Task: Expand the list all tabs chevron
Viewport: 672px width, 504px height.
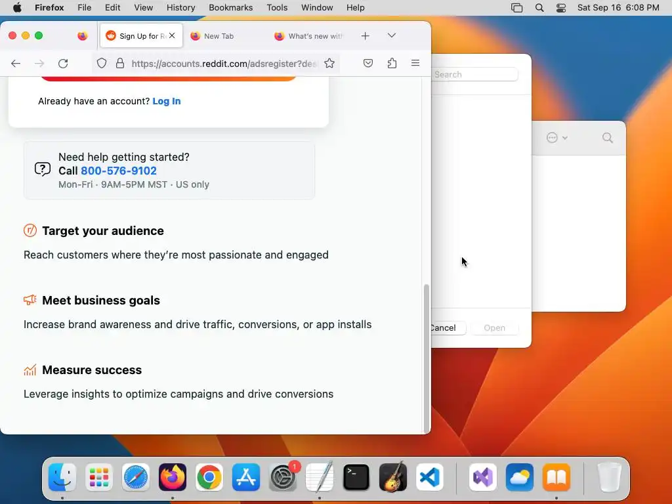Action: 392,35
